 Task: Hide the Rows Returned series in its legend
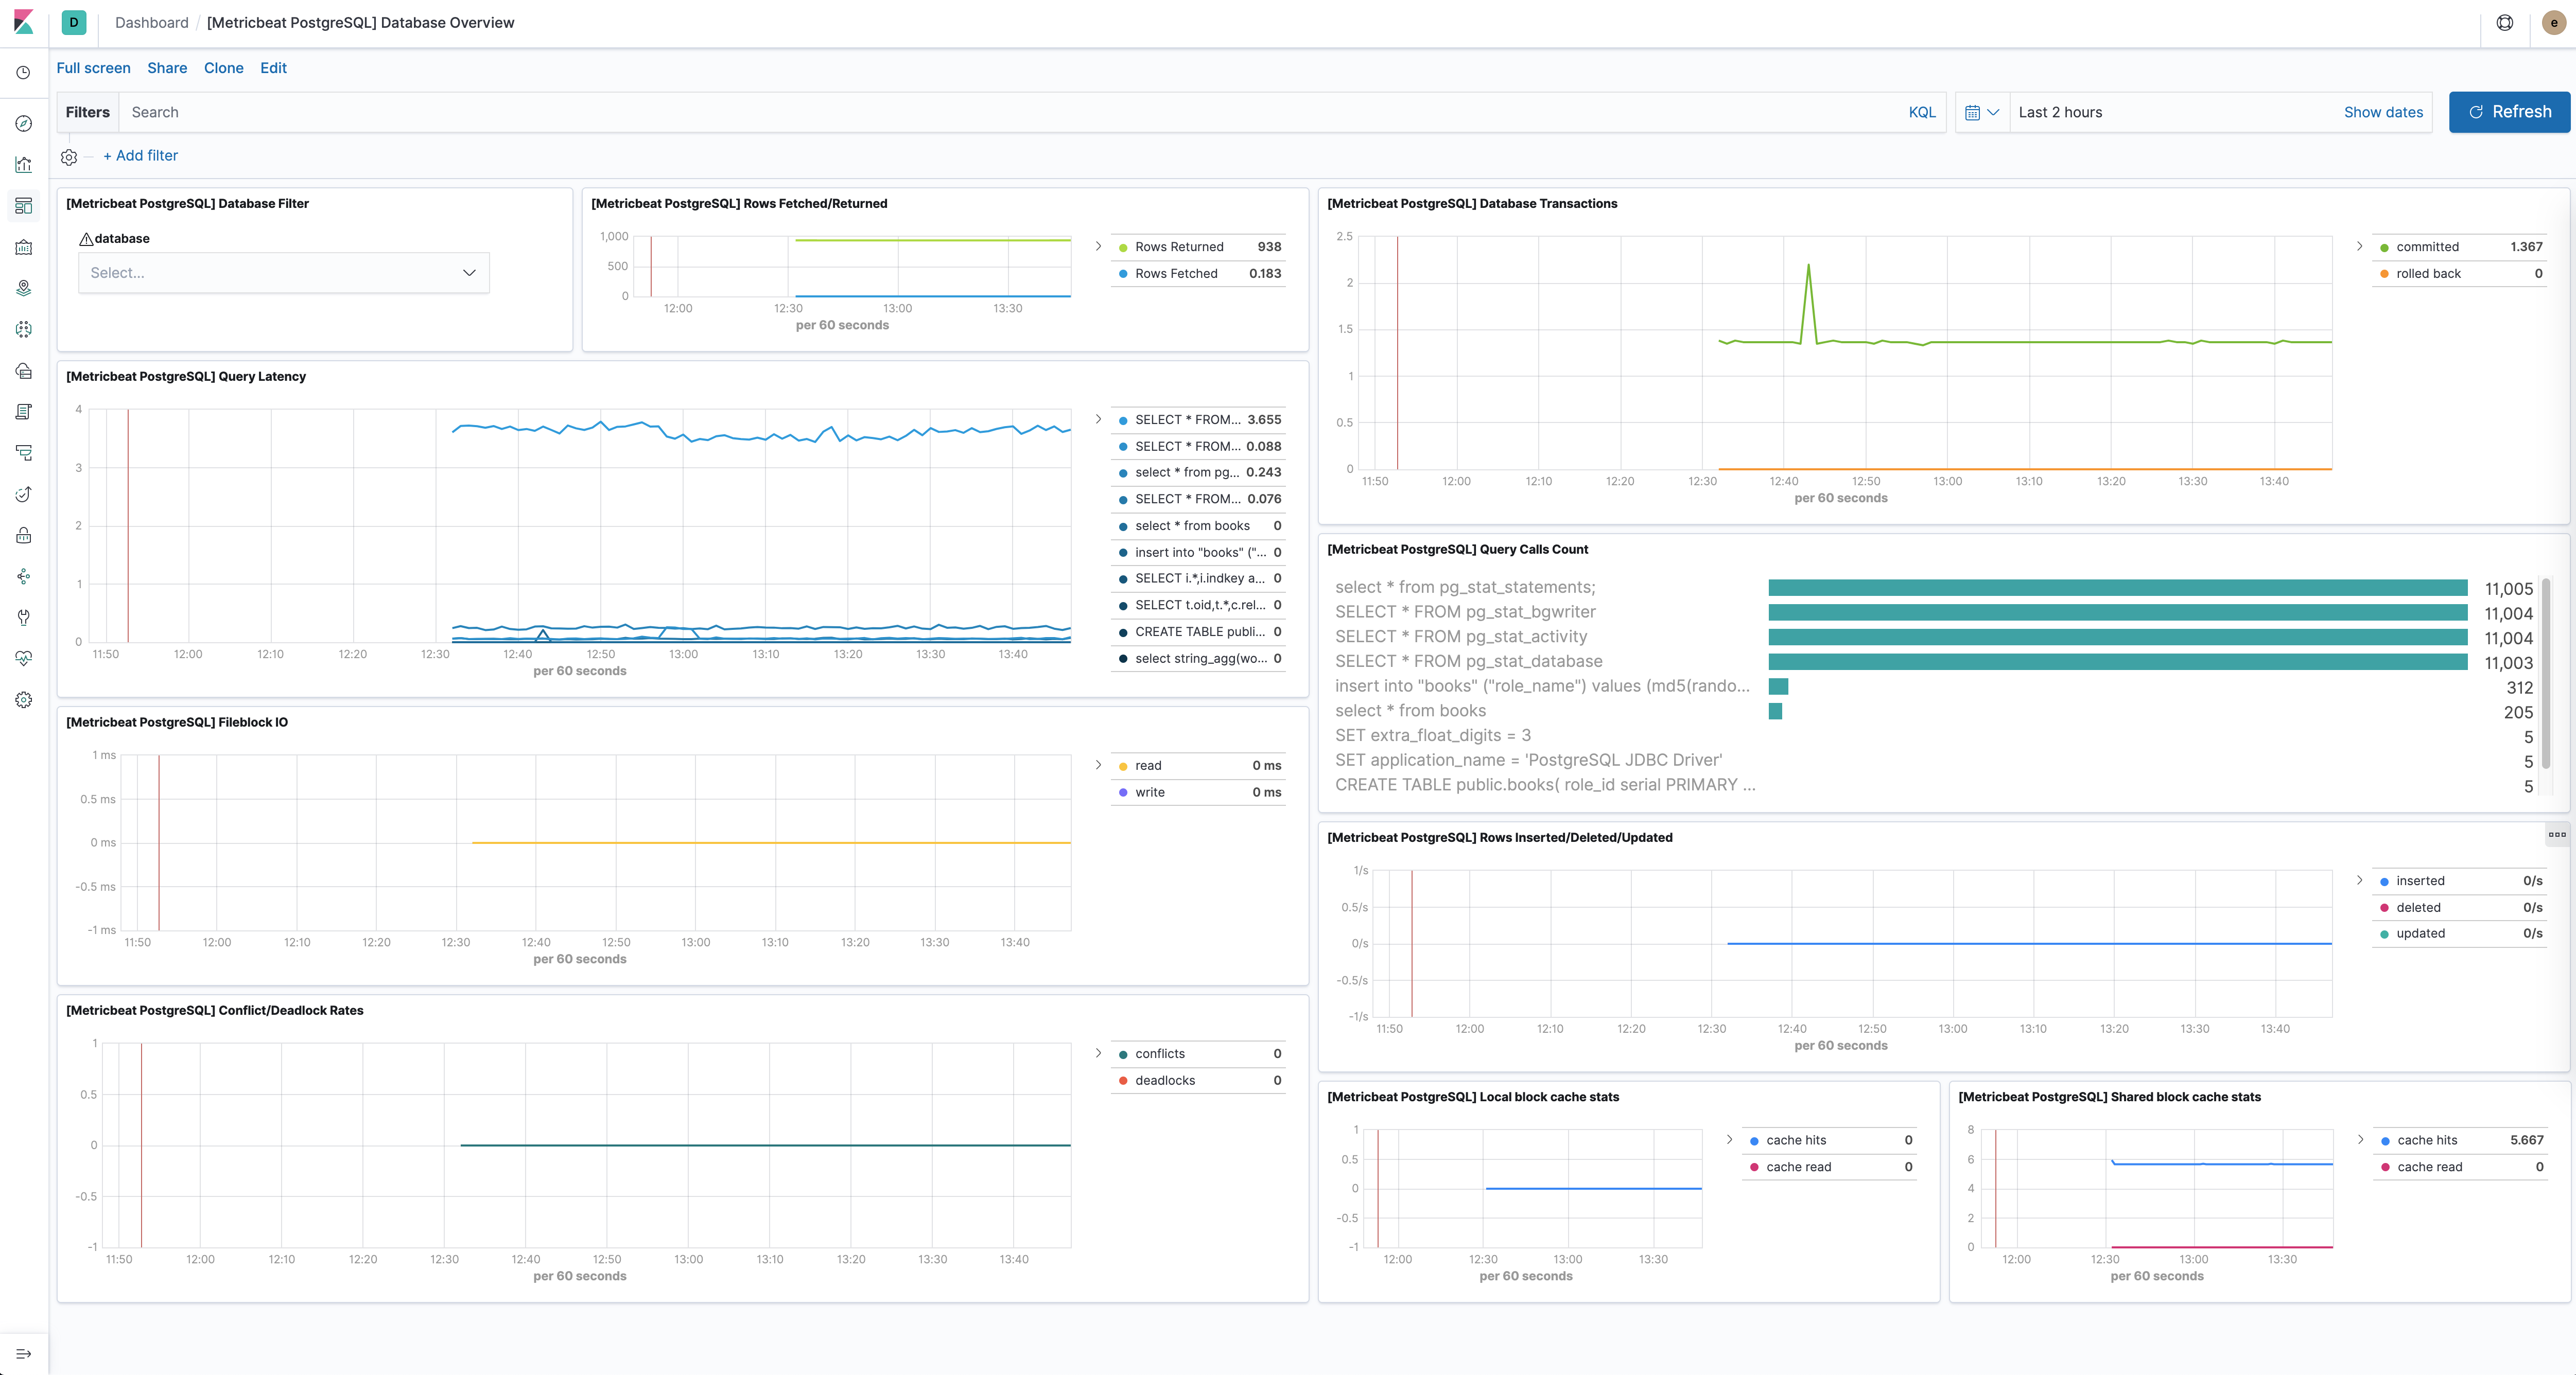[x=1180, y=247]
